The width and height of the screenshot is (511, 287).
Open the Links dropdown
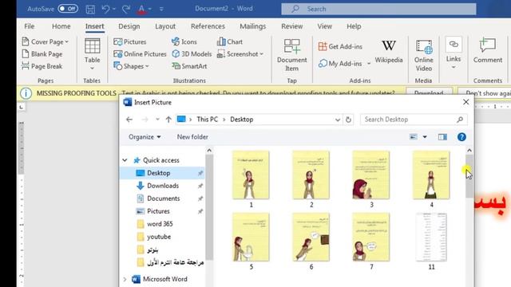[x=454, y=53]
